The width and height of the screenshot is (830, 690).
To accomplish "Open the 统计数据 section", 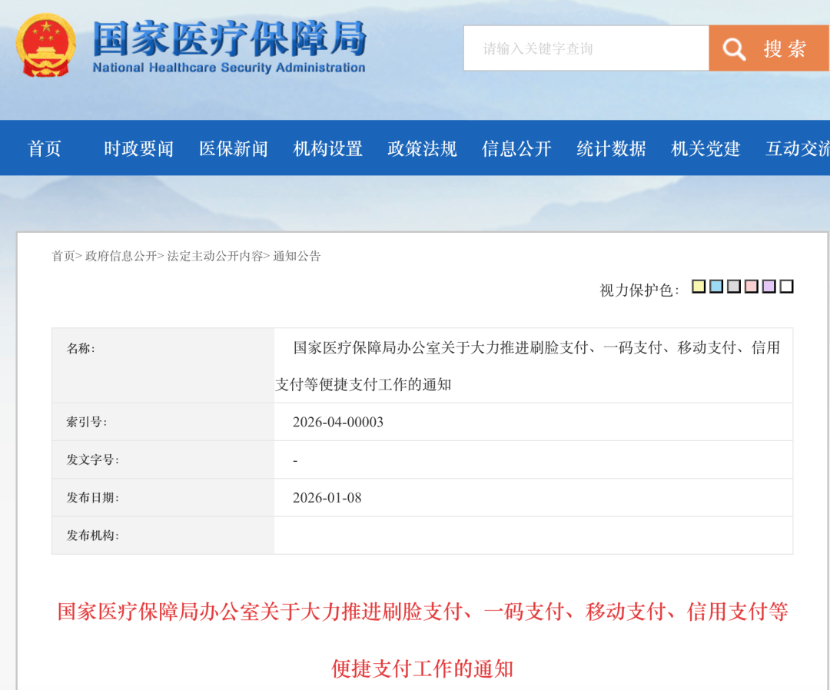I will 612,148.
